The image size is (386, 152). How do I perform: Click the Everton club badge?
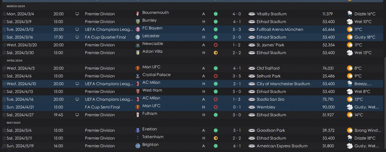click(138, 130)
